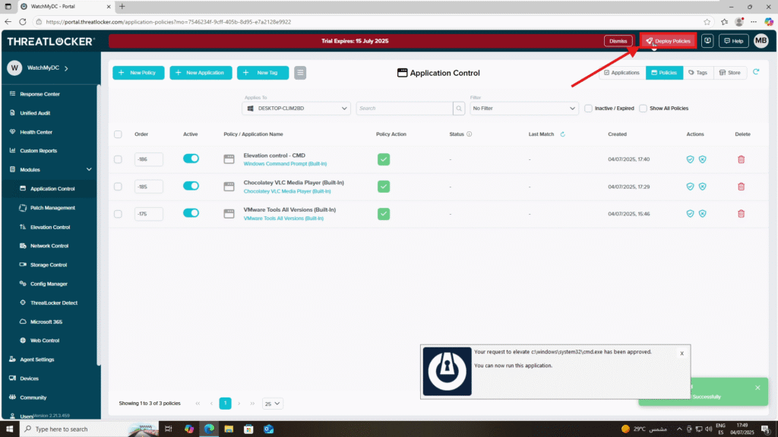Expand the WatchMyDC organization chevron
Screen dimensions: 778x437
click(66, 68)
